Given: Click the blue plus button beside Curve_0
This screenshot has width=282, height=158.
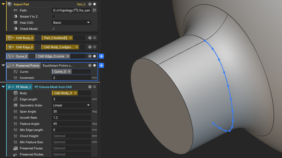Looking at the screenshot, I should (101, 56).
